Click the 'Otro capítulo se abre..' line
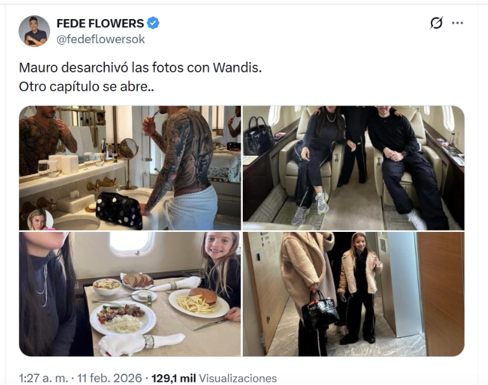 [x=86, y=87]
